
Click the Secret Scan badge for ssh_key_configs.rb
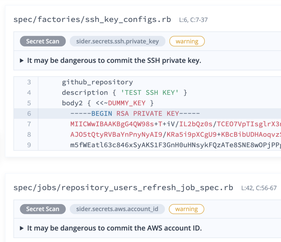[x=43, y=41]
